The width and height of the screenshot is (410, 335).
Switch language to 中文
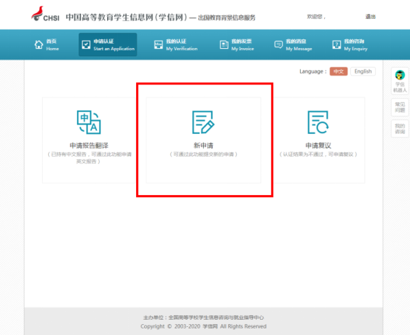[x=339, y=71]
